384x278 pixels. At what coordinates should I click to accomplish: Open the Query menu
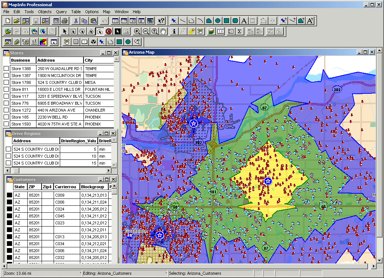pos(61,12)
